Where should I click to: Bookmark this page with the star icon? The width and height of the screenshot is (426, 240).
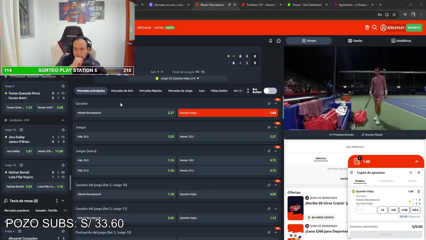pos(394,15)
